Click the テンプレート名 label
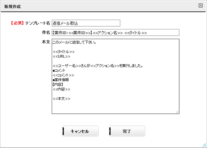This screenshot has width=207, height=148. [38, 23]
